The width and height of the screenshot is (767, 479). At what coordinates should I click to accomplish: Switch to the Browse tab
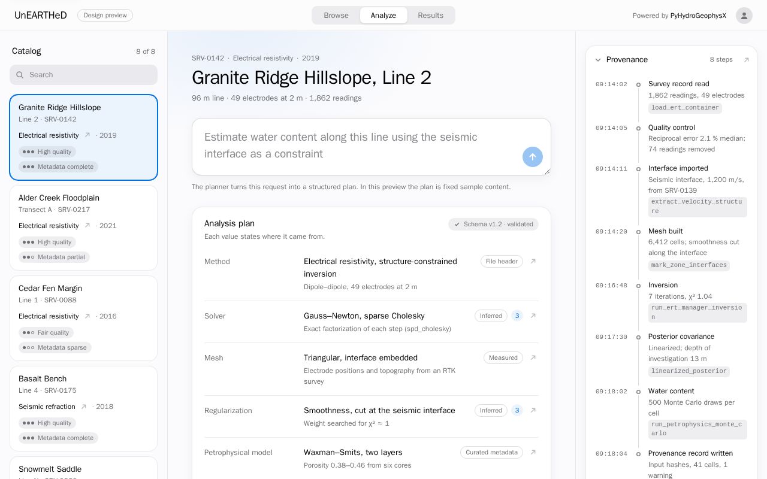tap(336, 16)
